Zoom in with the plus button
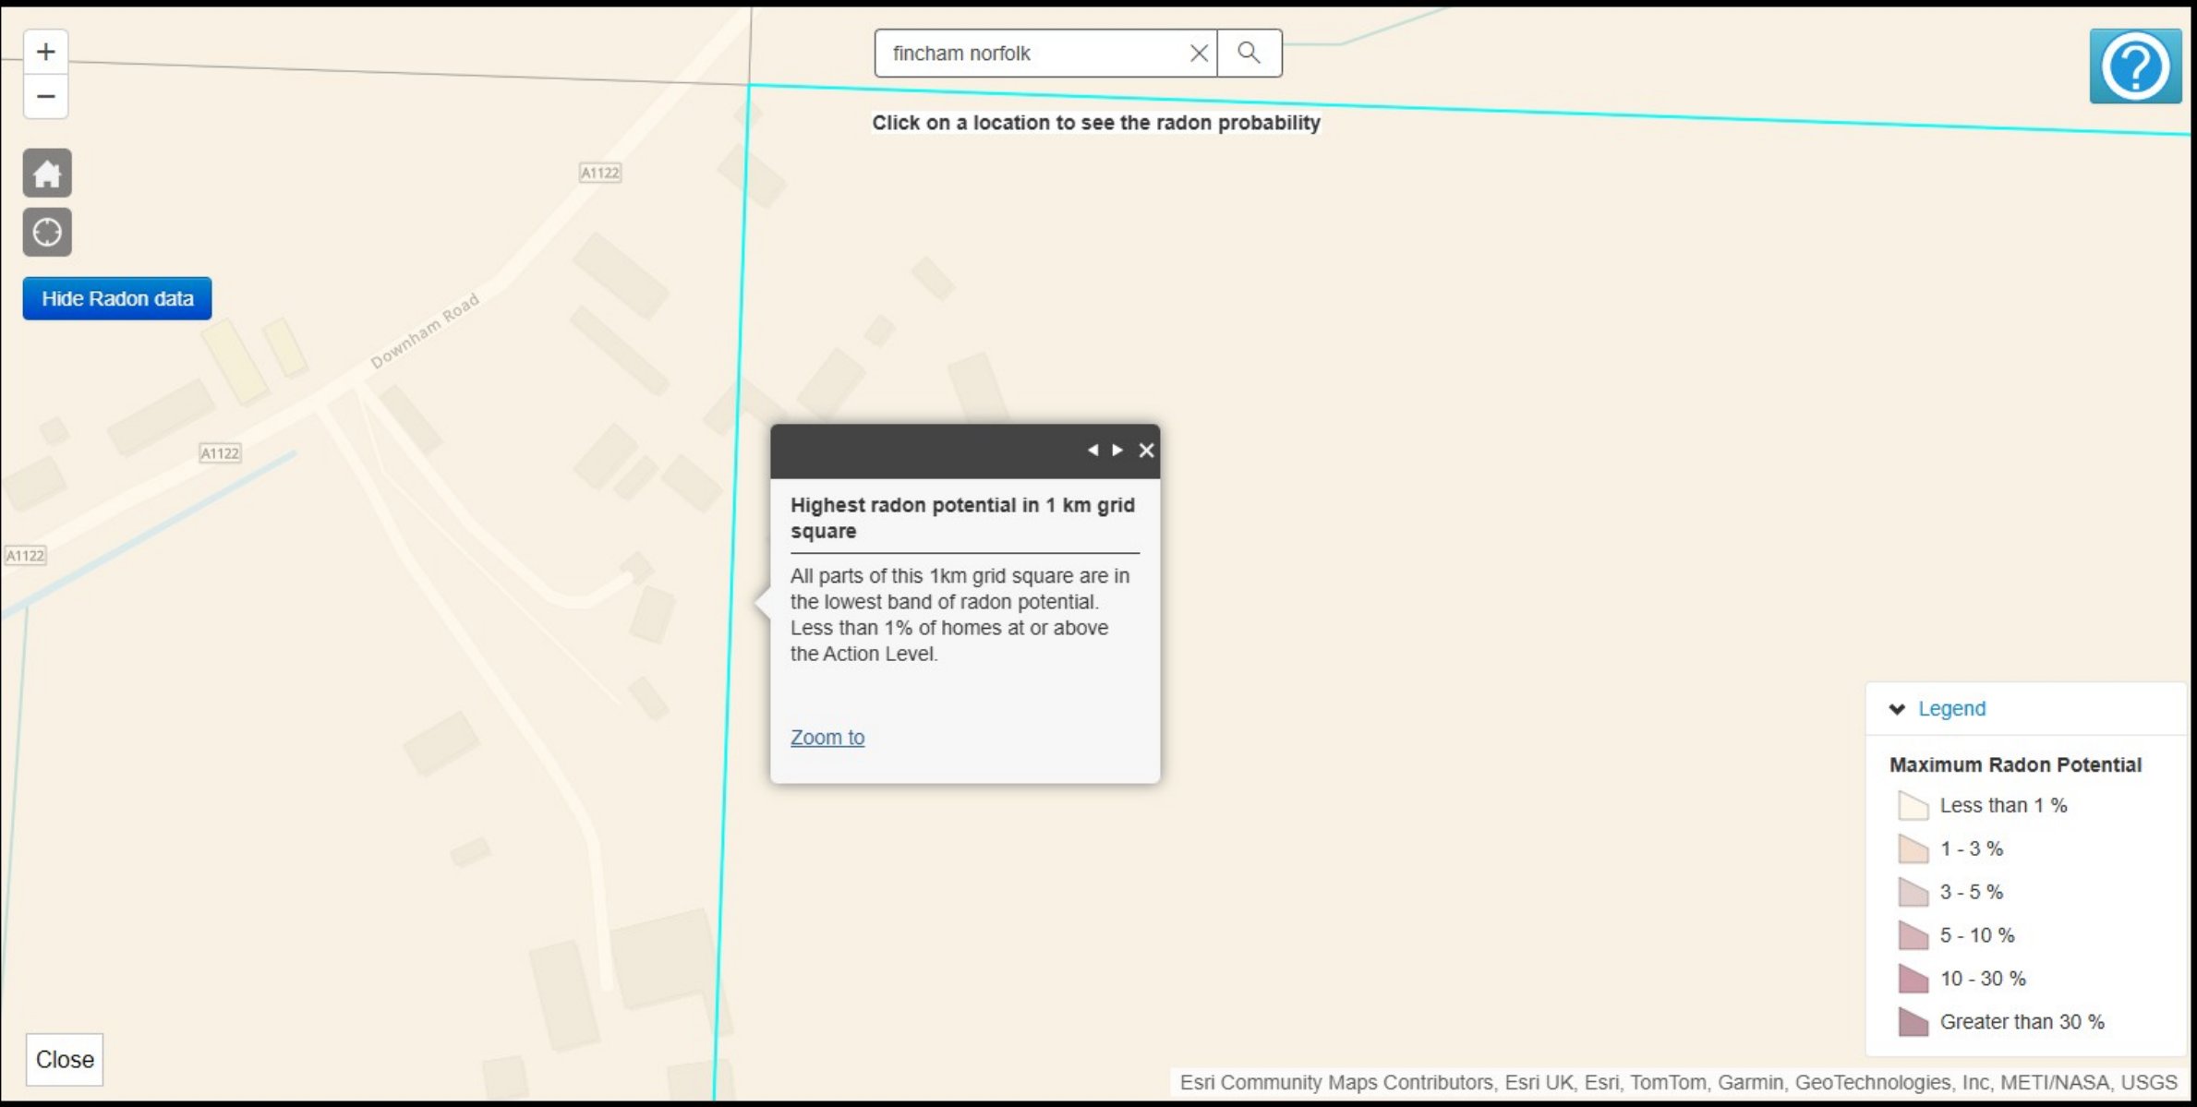This screenshot has height=1107, width=2197. [45, 52]
